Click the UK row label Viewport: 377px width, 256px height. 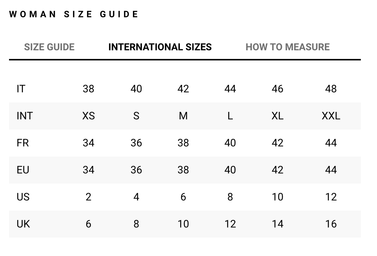23,224
